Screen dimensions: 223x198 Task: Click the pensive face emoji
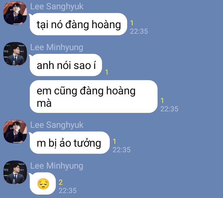(x=43, y=184)
